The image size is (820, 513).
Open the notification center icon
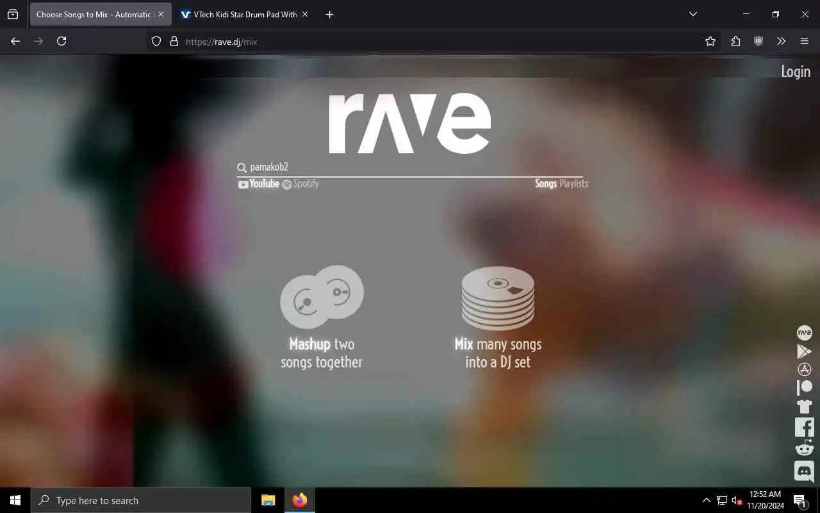pyautogui.click(x=799, y=500)
